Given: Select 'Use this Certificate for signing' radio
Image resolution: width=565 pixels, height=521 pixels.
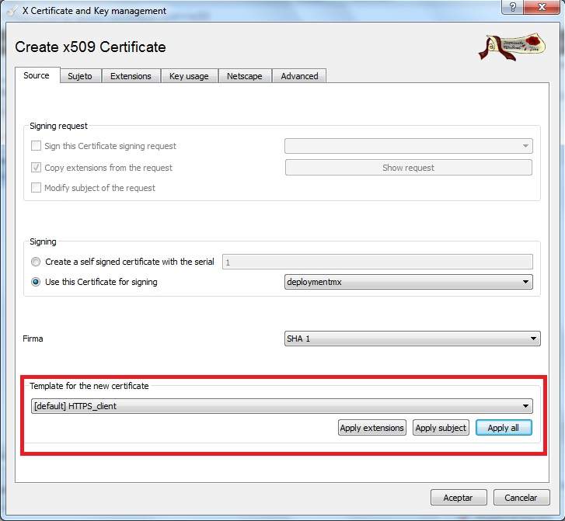Looking at the screenshot, I should 36,282.
